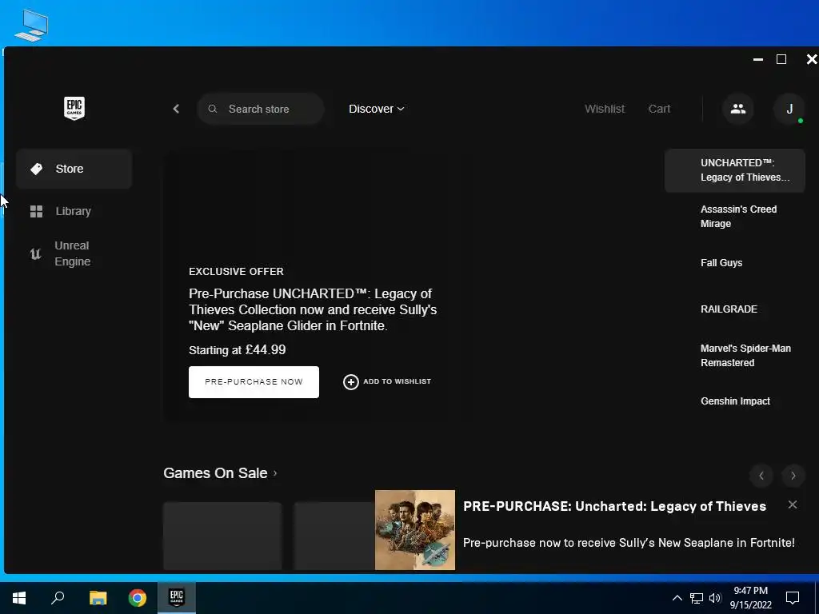Image resolution: width=819 pixels, height=614 pixels.
Task: Focus the Search store field
Action: pyautogui.click(x=261, y=109)
